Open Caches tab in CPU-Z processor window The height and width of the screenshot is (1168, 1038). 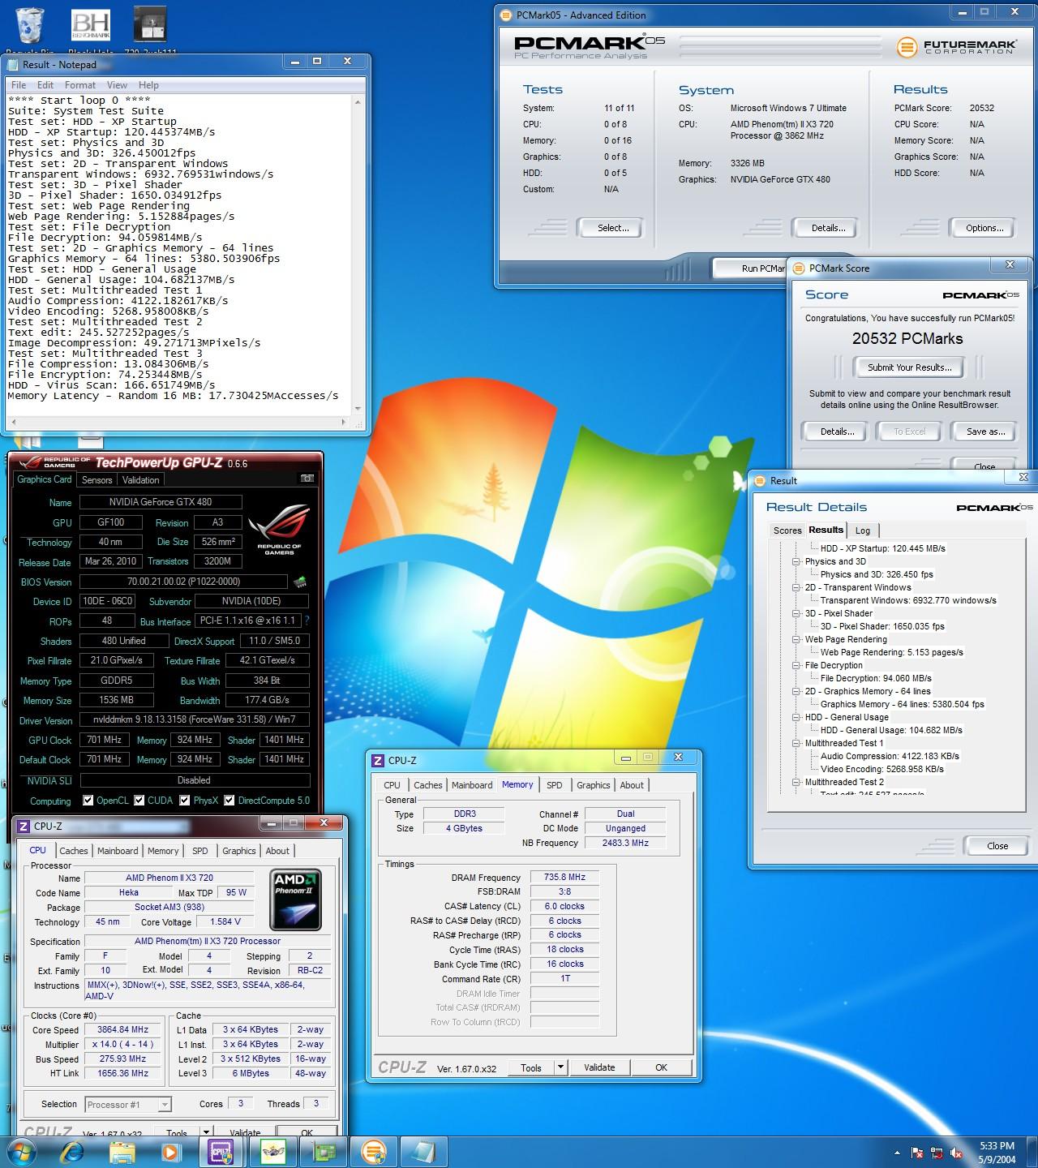(74, 851)
